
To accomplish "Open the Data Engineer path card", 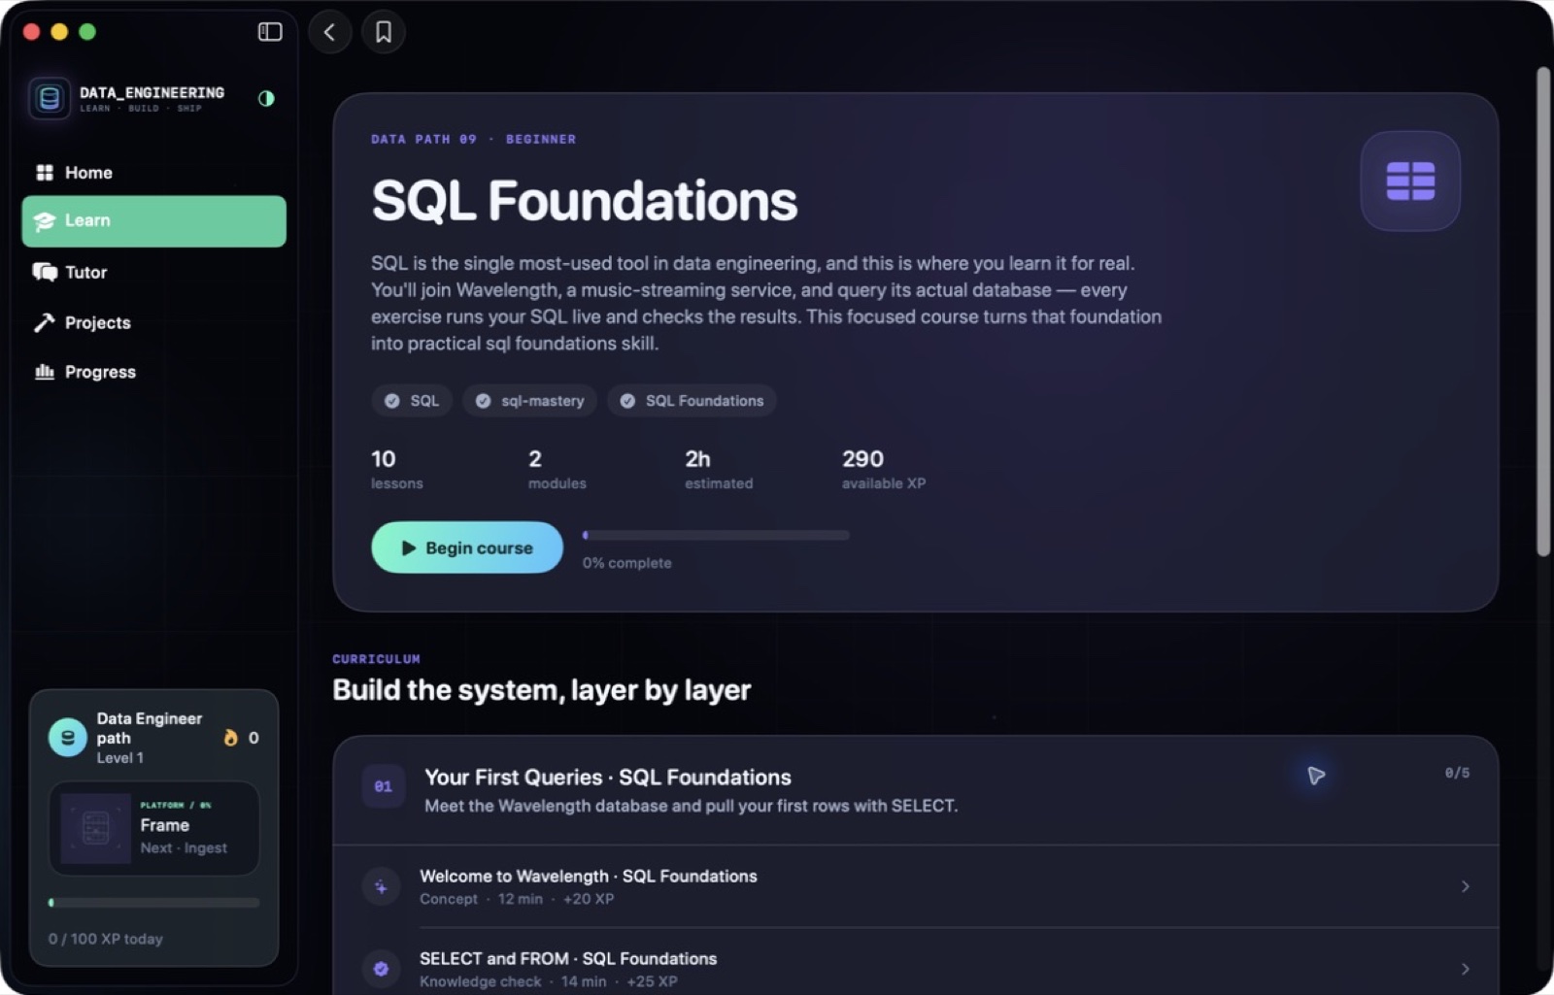I will point(153,828).
